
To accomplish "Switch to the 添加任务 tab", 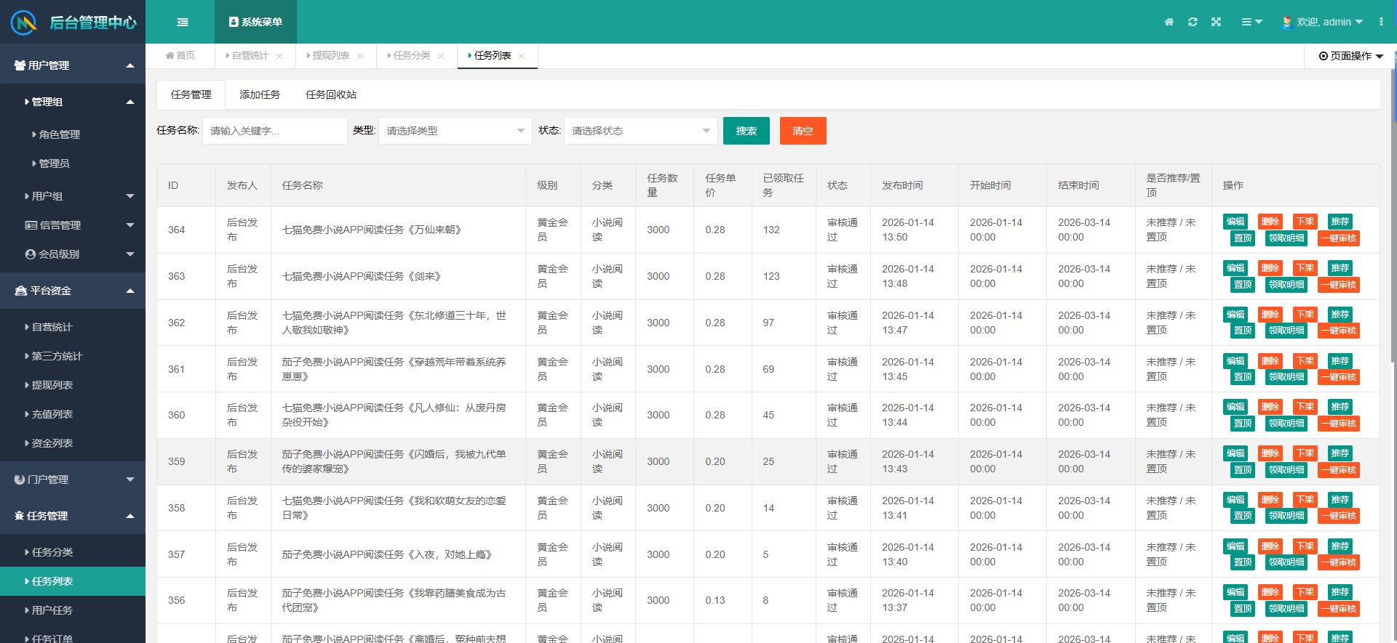I will 260,94.
